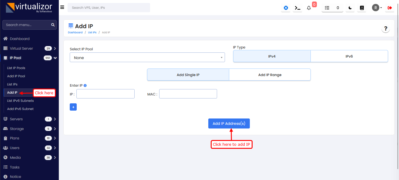Image resolution: width=399 pixels, height=180 pixels.
Task: Click the Add IP Address(s) button
Action: tap(229, 124)
